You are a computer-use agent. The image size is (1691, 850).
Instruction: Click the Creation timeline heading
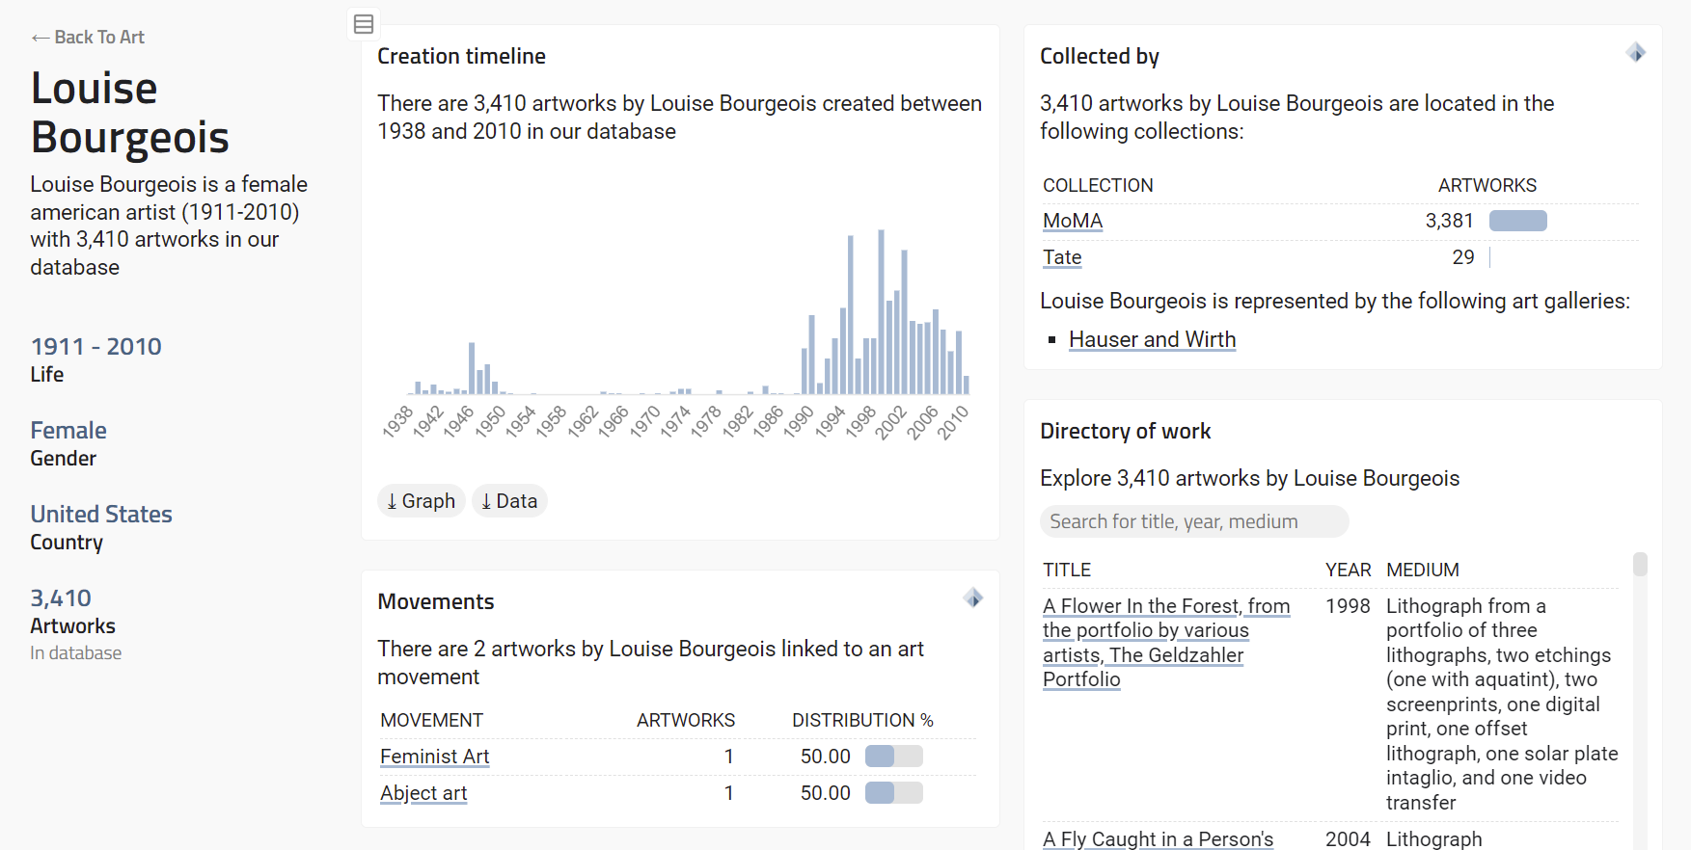pyautogui.click(x=461, y=56)
